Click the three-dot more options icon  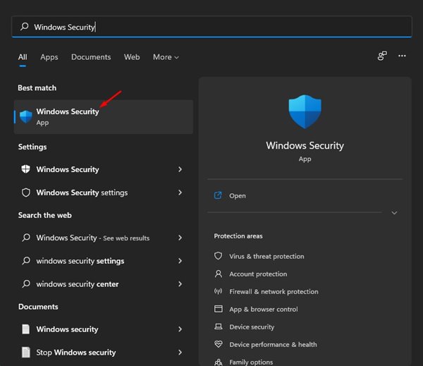pos(402,56)
